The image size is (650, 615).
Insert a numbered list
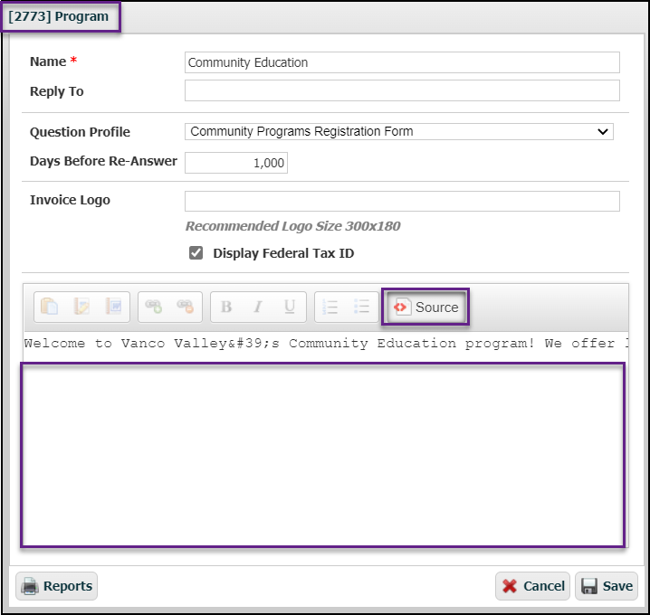point(330,307)
